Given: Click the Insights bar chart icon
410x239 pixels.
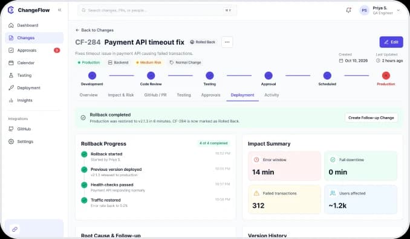Looking at the screenshot, I should pos(11,100).
